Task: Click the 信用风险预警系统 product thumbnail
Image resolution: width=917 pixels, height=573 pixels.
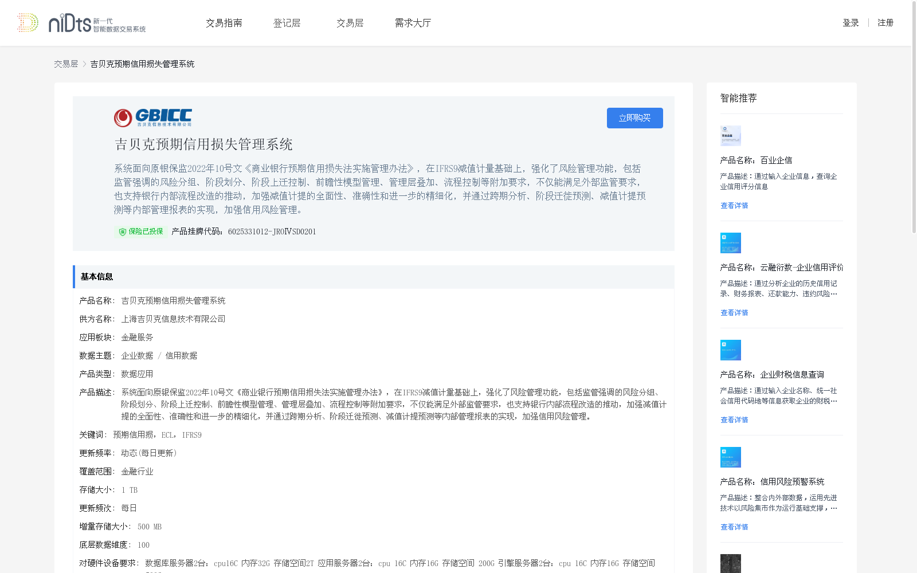Action: tap(731, 457)
